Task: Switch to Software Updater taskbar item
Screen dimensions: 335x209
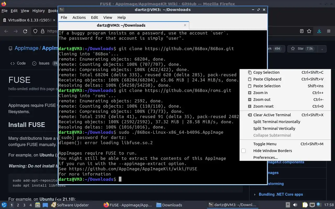Action: pos(70,205)
